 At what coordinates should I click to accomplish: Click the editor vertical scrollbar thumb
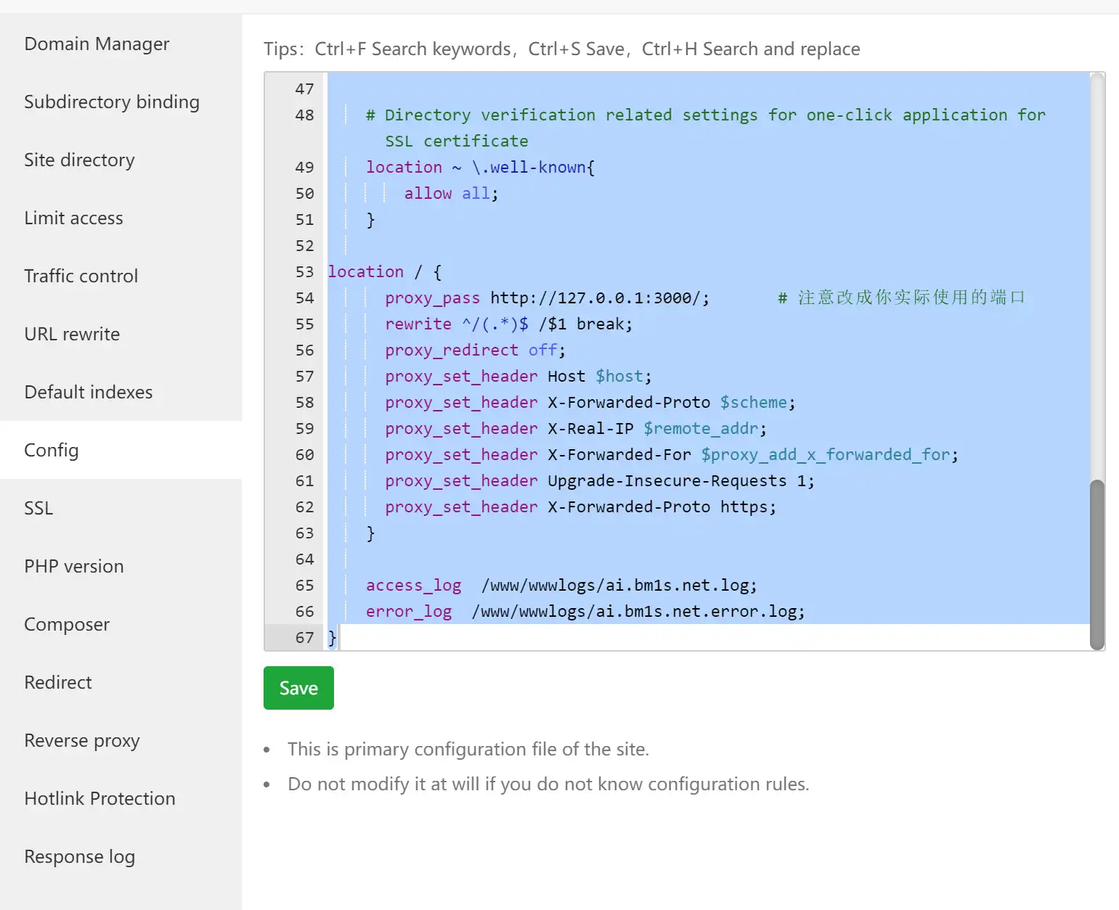click(1097, 565)
